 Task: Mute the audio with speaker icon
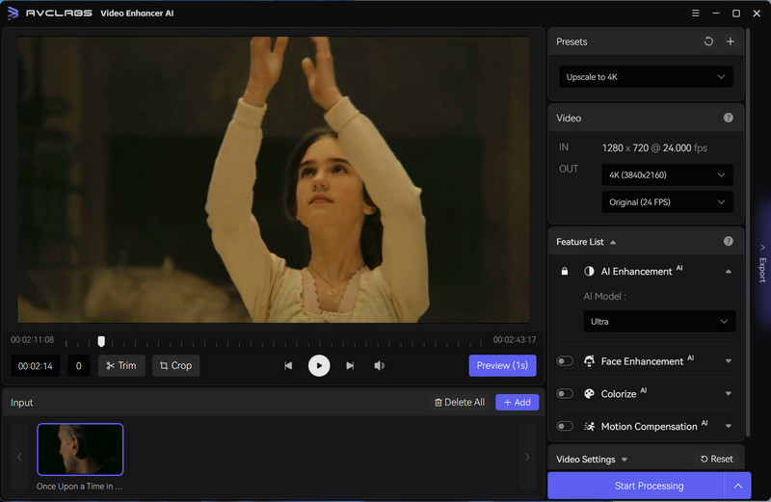(379, 365)
